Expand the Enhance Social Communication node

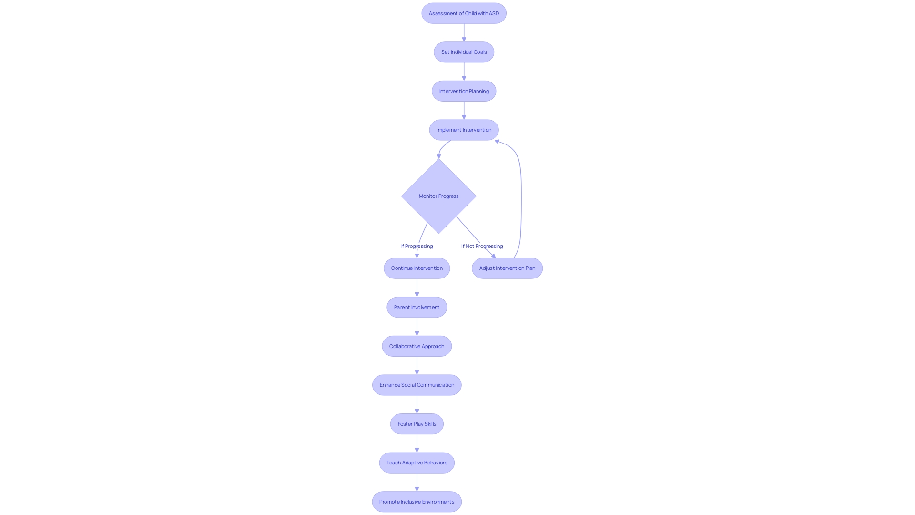pyautogui.click(x=417, y=384)
